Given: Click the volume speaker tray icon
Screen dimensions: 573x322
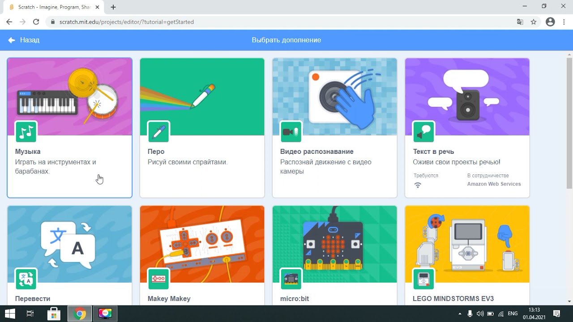Looking at the screenshot, I should tap(480, 314).
